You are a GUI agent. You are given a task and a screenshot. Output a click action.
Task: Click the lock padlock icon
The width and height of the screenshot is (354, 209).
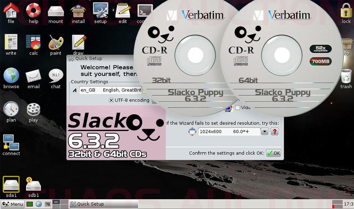(346, 11)
